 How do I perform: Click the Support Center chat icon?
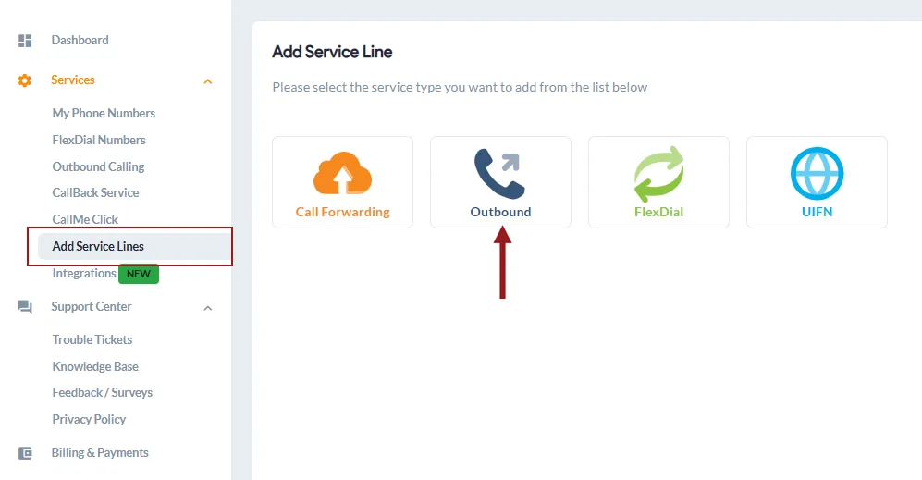tap(25, 307)
